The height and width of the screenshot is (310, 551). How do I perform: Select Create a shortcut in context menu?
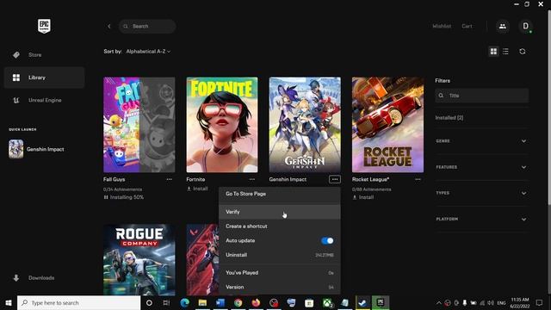279,226
